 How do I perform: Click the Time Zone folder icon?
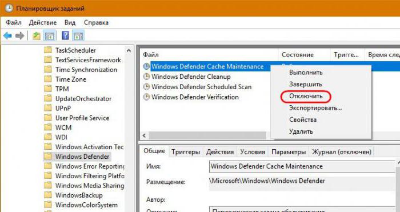pyautogui.click(x=47, y=79)
